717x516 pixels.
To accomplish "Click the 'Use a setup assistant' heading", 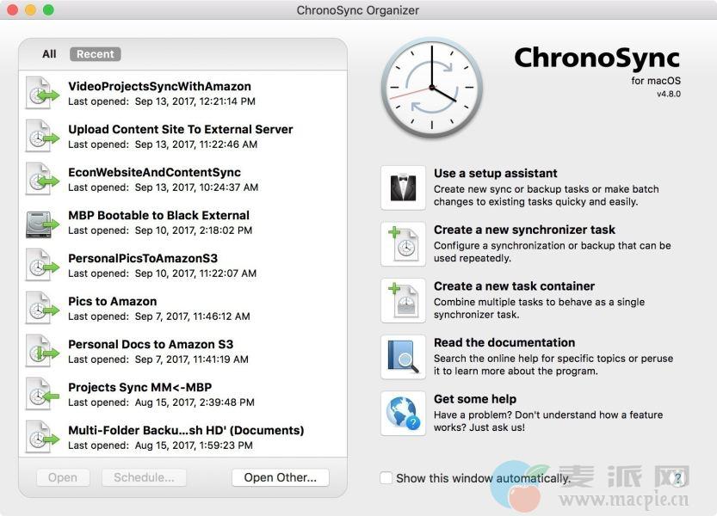I will 495,173.
